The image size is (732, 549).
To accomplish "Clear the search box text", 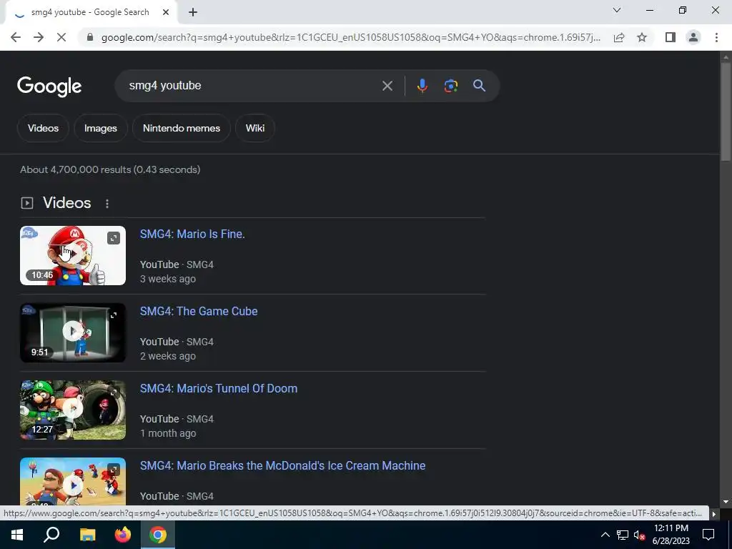I will (x=387, y=86).
